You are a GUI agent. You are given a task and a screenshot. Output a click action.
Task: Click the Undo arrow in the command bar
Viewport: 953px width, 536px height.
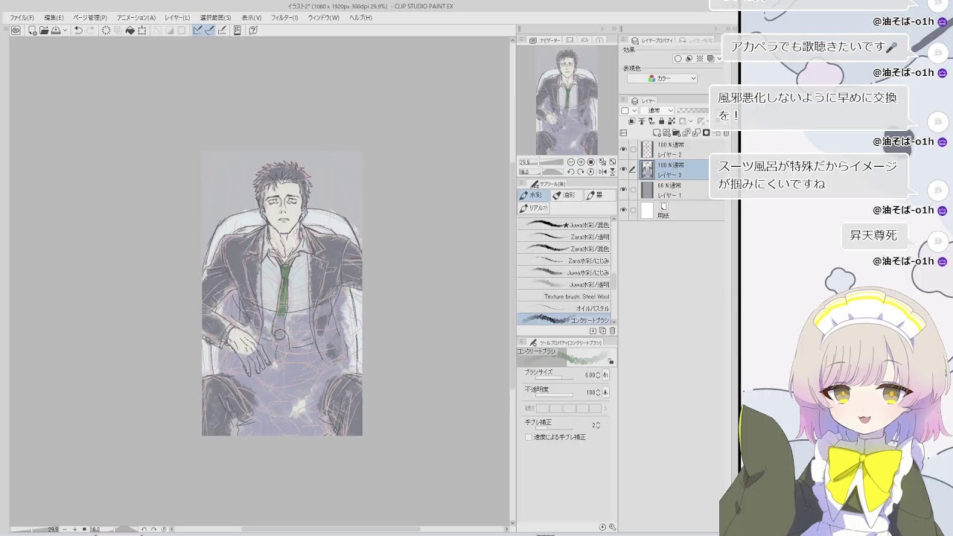point(78,31)
